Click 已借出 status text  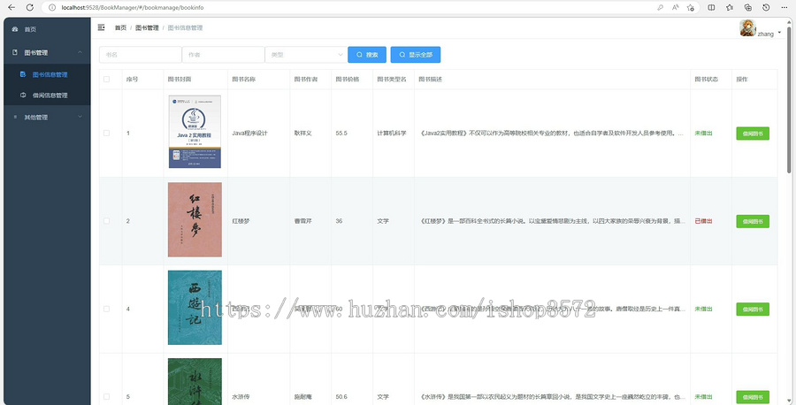click(704, 221)
